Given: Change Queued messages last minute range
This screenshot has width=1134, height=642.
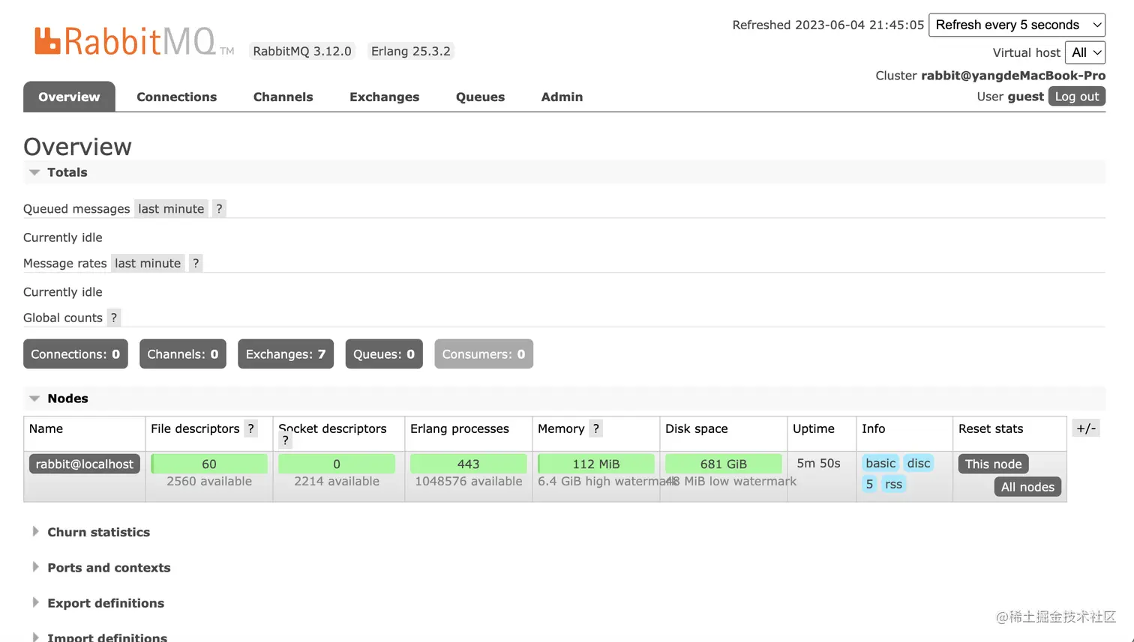Looking at the screenshot, I should click(171, 209).
